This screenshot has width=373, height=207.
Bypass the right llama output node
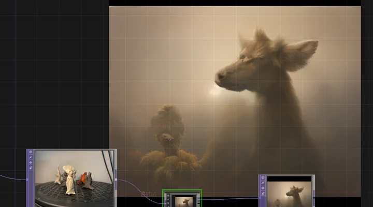[x=263, y=188]
